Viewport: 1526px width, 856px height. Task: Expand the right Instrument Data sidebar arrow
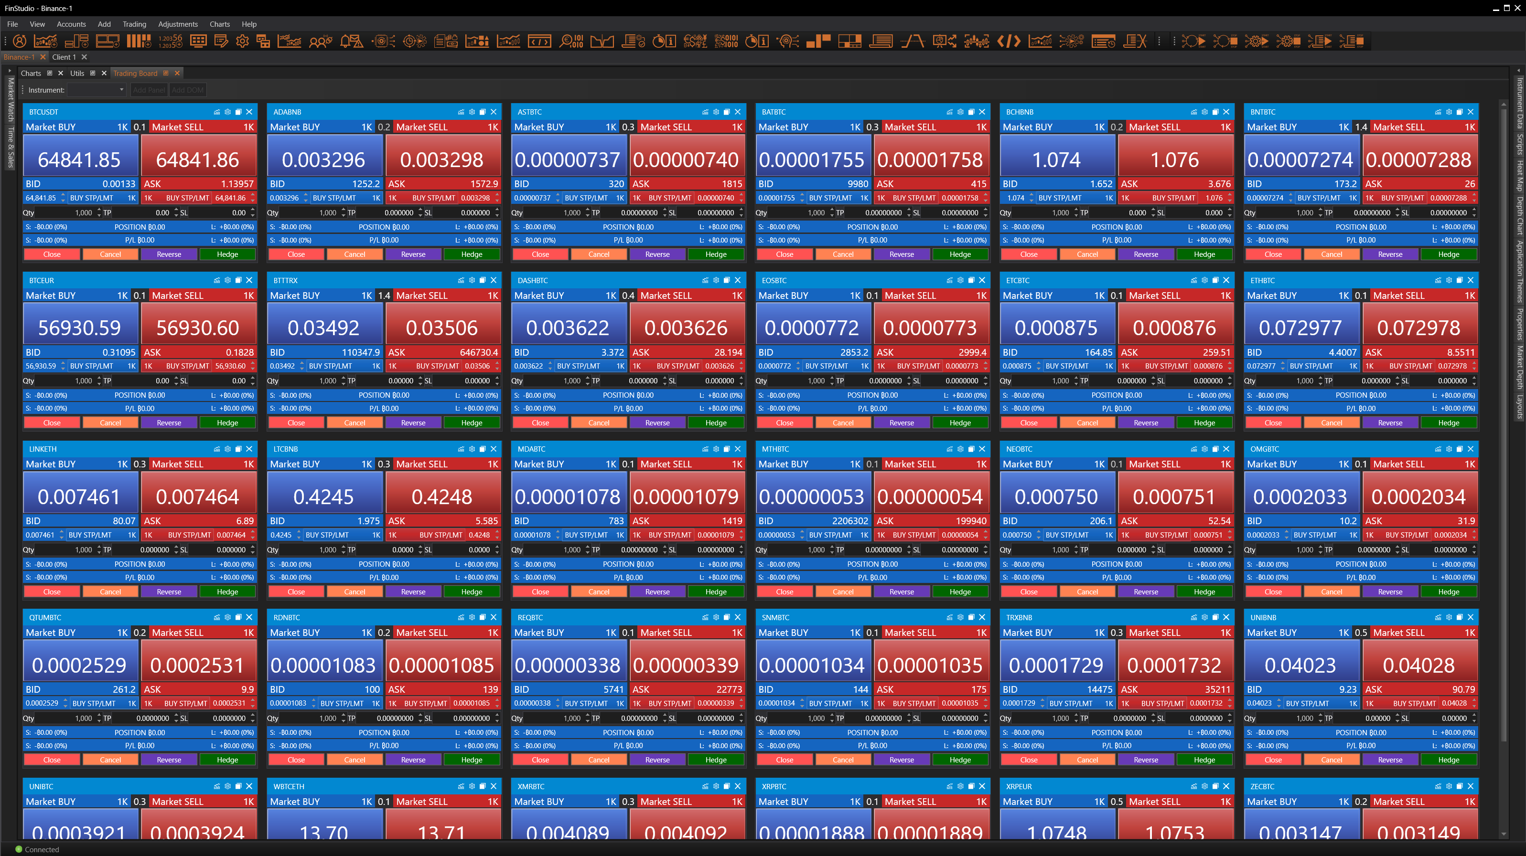pyautogui.click(x=1518, y=71)
